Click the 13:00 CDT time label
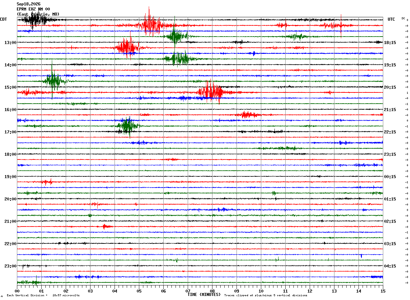 pos(10,43)
